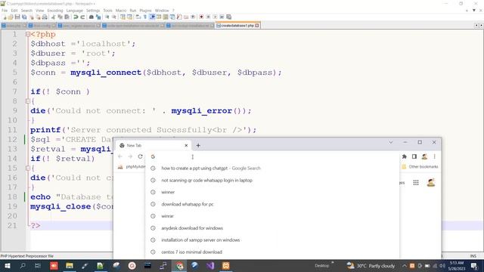This screenshot has width=484, height=272.
Task: Toggle Chrome side panel icon
Action: click(414, 156)
